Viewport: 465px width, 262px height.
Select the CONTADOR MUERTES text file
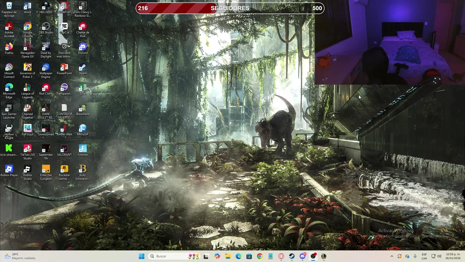tap(64, 111)
